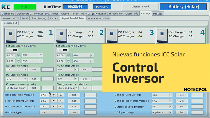Open Power Usage / Production tab
The image size is (210, 118).
click(94, 14)
